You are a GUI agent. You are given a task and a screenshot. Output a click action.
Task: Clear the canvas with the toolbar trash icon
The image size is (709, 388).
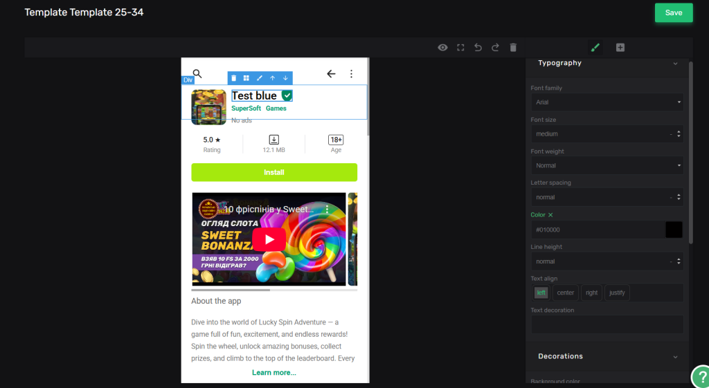[x=513, y=48]
